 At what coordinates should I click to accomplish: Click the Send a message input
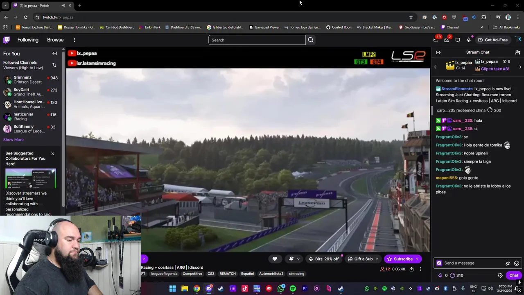[x=473, y=263]
